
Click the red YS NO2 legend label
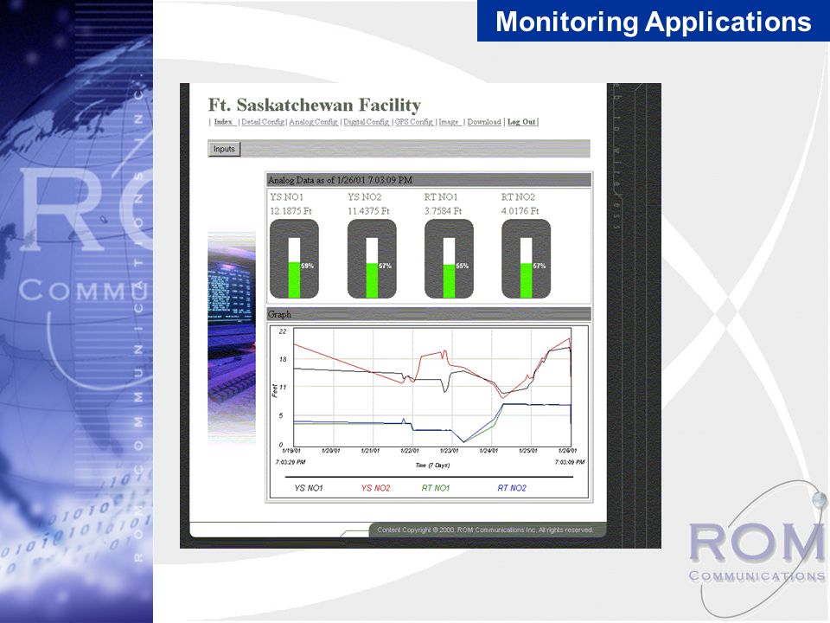pos(375,488)
